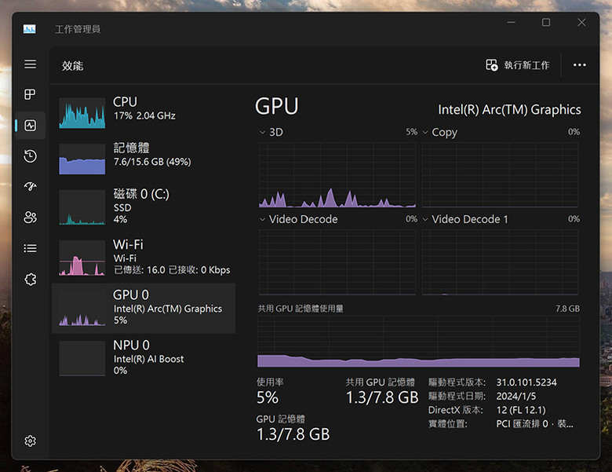Click 工作管理員 window title
Image resolution: width=612 pixels, height=472 pixels.
(x=78, y=29)
